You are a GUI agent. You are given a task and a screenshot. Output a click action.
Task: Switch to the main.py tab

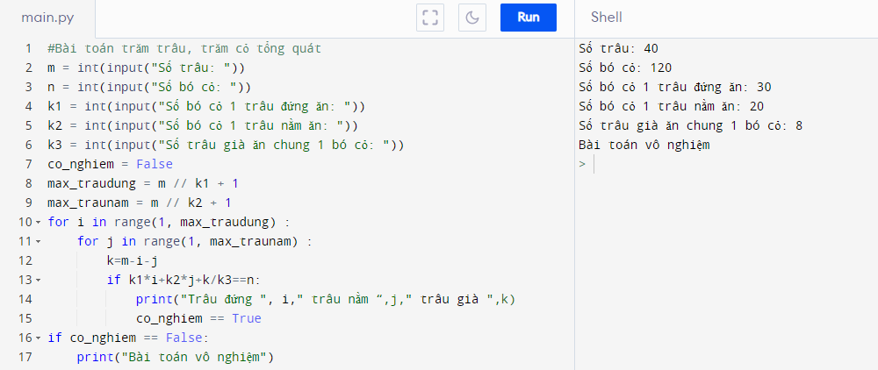point(47,18)
